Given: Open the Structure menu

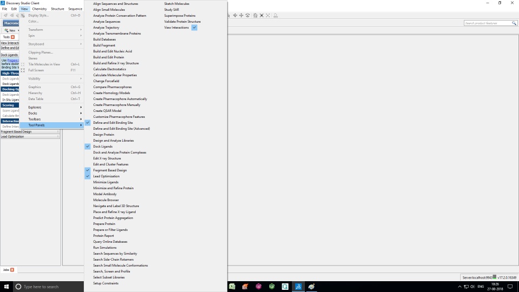Looking at the screenshot, I should pos(58,9).
